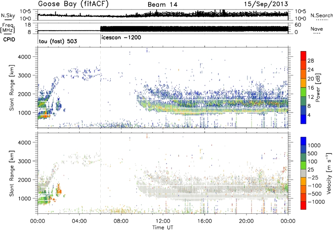
Task: Click the power panel 'Slant Range [km]' label
Action: [x=12, y=88]
